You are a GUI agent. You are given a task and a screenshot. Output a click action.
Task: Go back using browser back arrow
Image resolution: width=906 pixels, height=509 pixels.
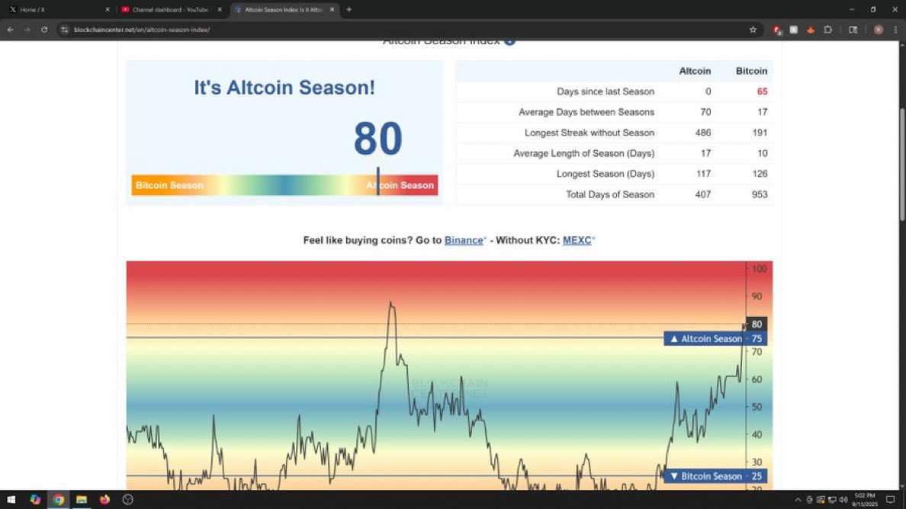(11, 30)
